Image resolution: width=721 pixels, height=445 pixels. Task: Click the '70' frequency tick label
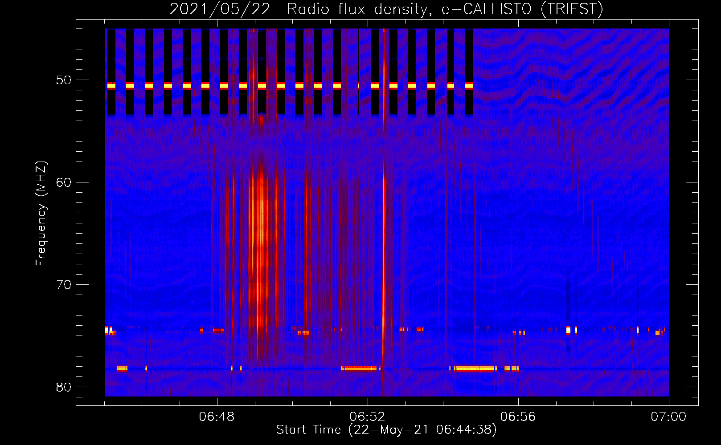64,285
